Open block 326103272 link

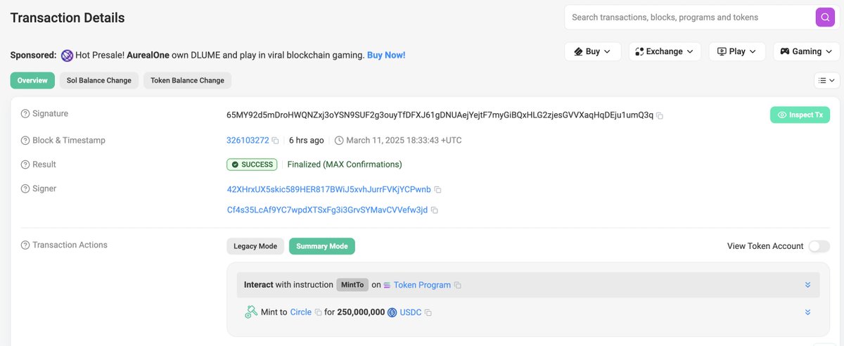tap(248, 141)
